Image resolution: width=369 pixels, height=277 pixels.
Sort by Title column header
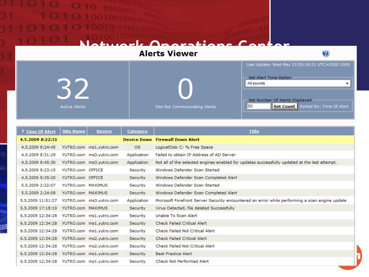(254, 131)
